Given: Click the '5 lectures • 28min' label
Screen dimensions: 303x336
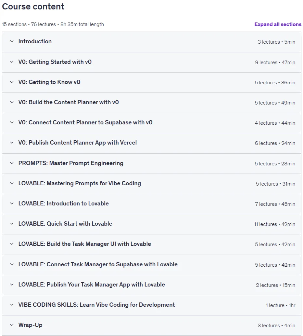Looking at the screenshot, I should pyautogui.click(x=275, y=163).
